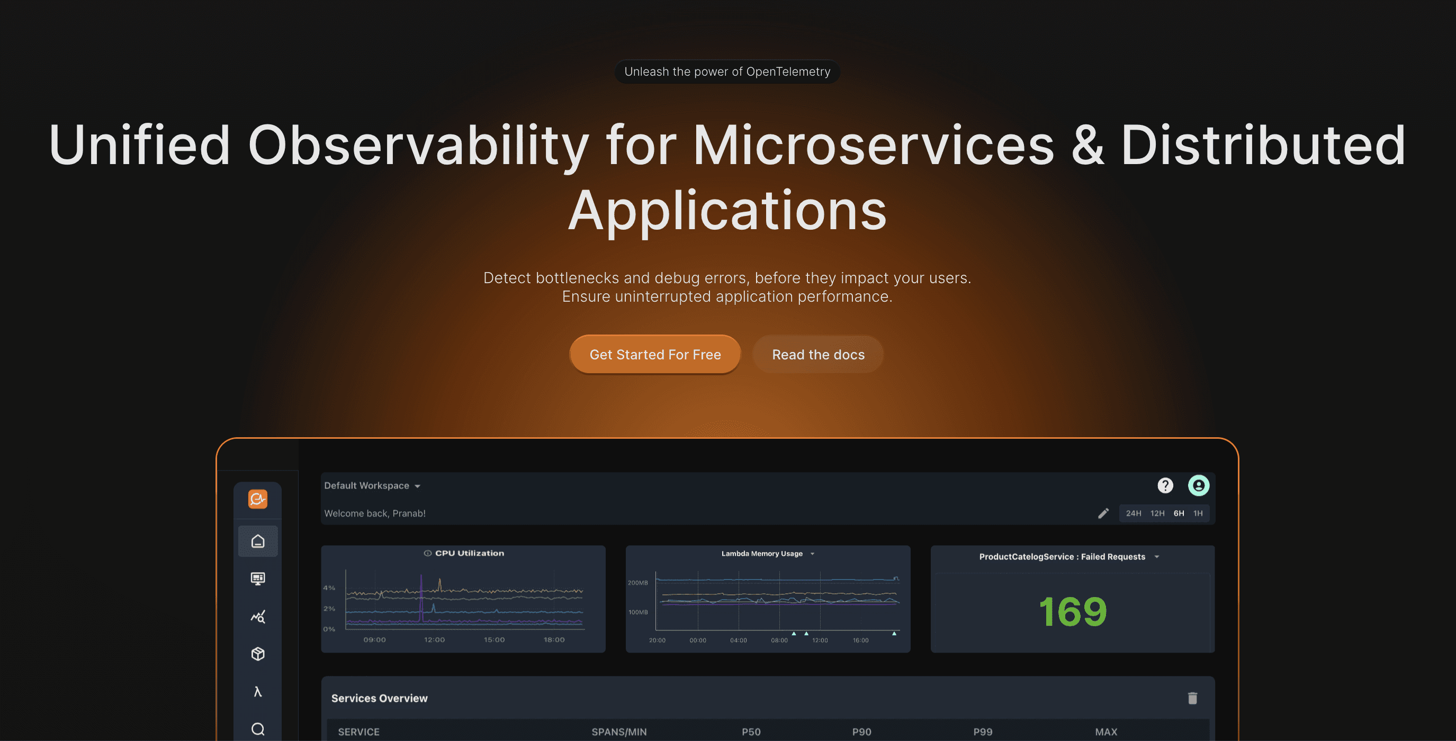Viewport: 1456px width, 741px height.
Task: Sort by SPANS/MIN column header
Action: tap(618, 731)
